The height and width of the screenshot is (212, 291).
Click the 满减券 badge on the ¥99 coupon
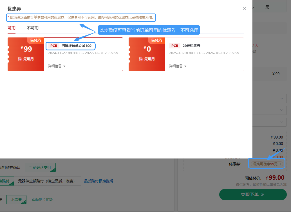[36, 41]
